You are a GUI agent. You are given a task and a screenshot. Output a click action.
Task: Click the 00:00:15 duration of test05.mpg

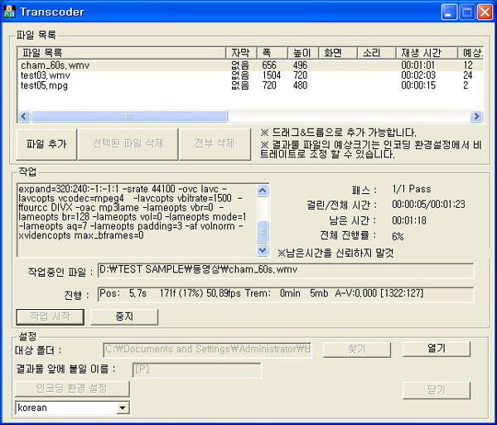click(418, 85)
